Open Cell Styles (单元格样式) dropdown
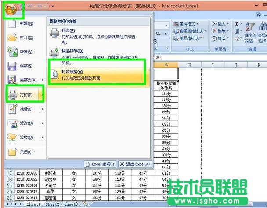The width and height of the screenshot is (267, 208). click(189, 38)
